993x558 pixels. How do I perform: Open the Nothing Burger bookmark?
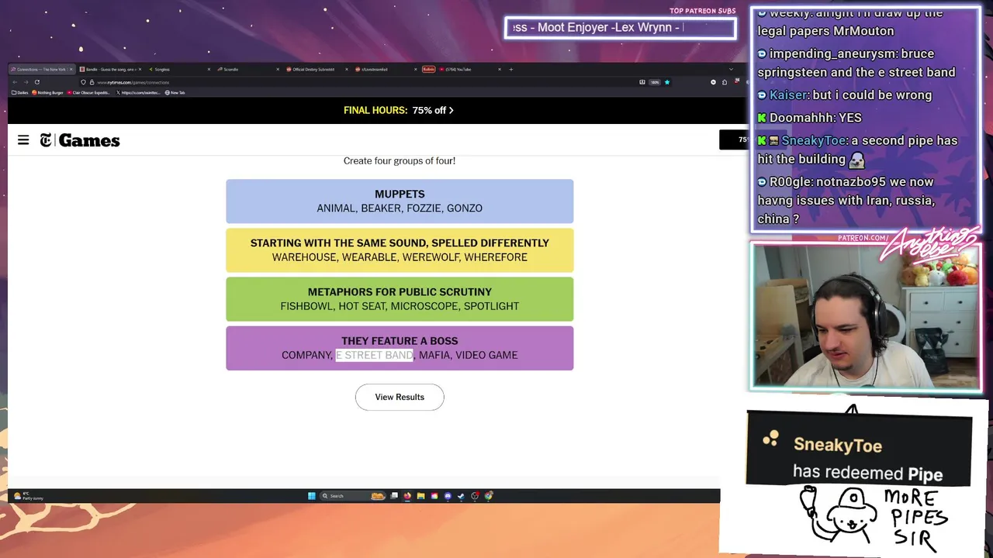[47, 92]
